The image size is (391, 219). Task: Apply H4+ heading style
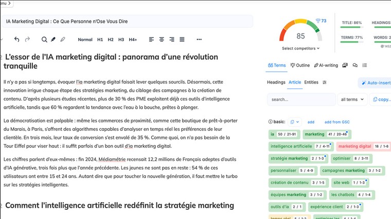133,39
